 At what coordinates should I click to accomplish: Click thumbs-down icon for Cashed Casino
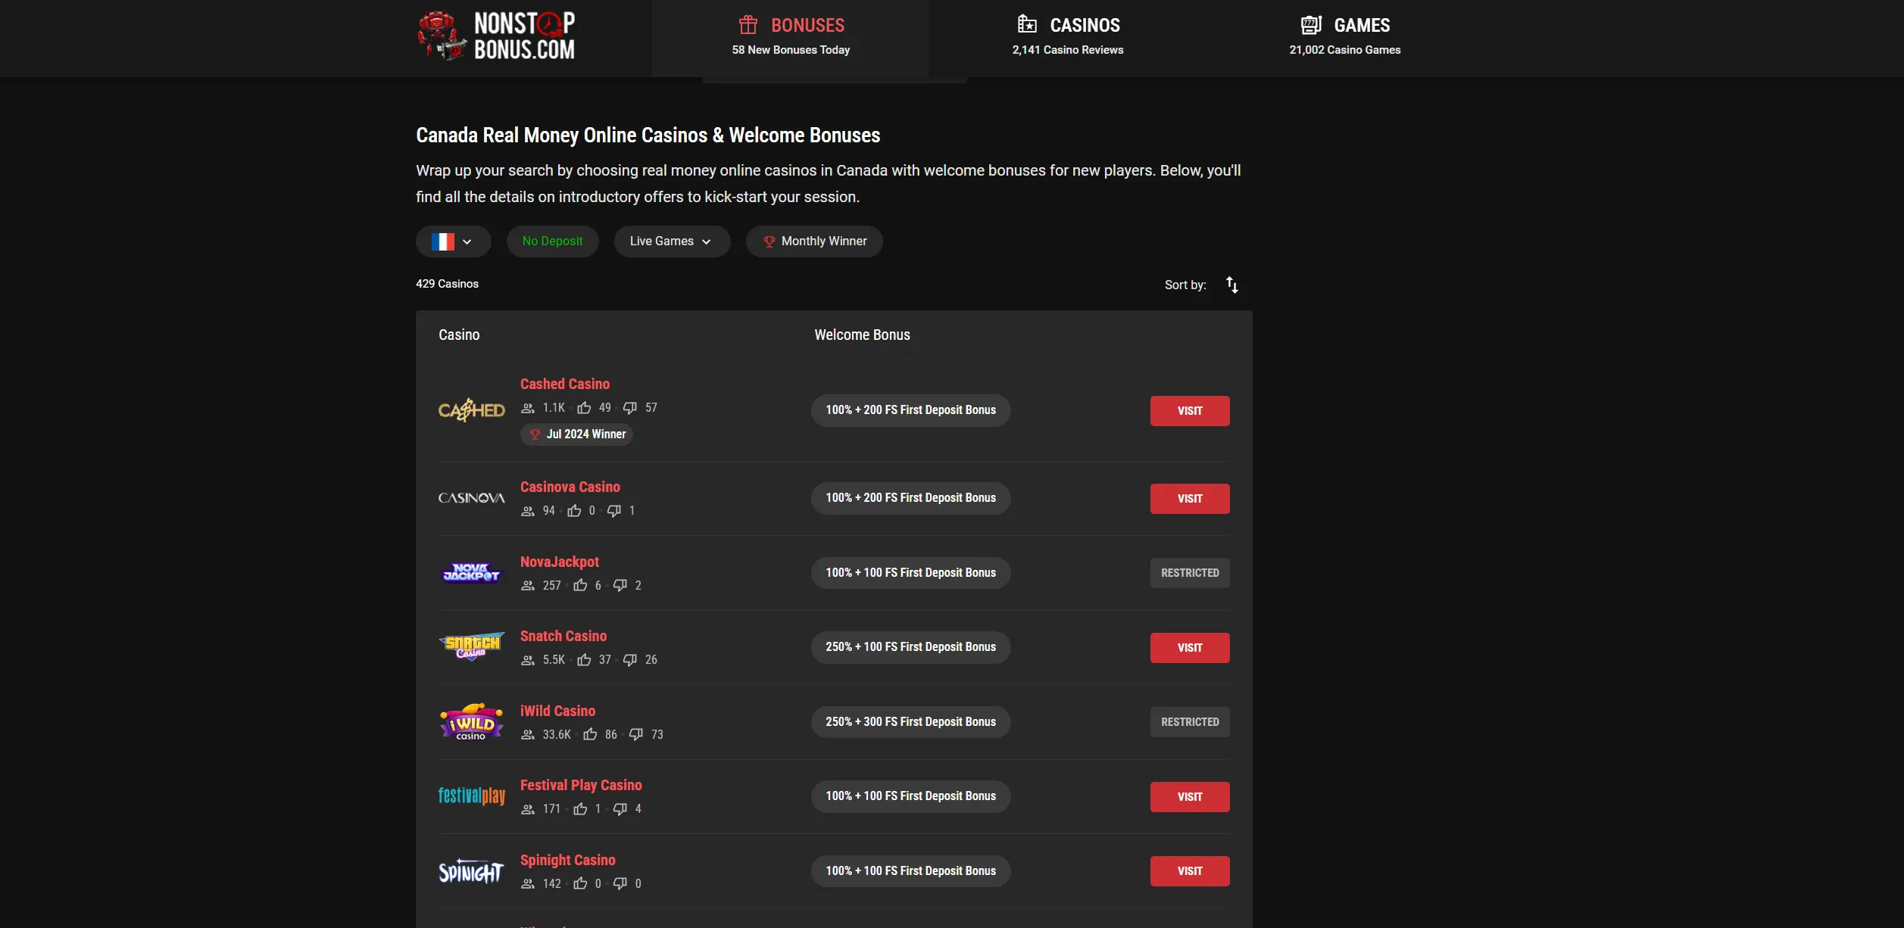coord(630,408)
